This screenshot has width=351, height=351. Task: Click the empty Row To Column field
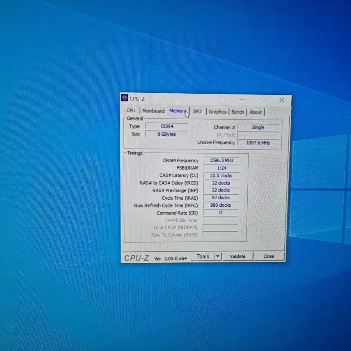click(220, 235)
